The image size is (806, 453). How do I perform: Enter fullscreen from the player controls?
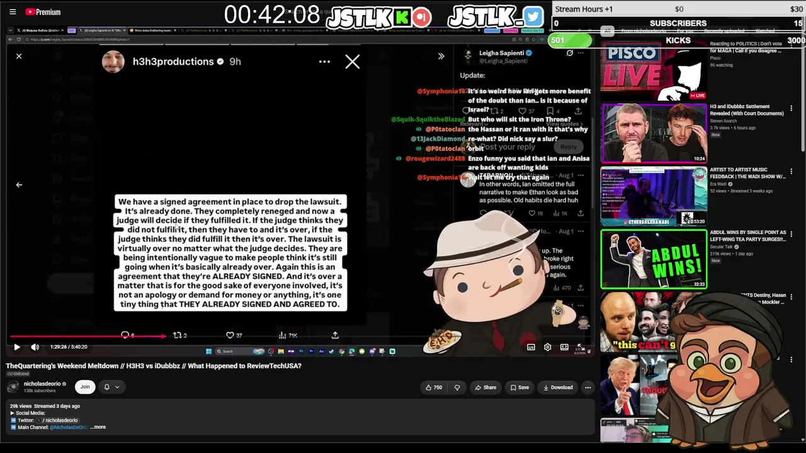click(581, 347)
